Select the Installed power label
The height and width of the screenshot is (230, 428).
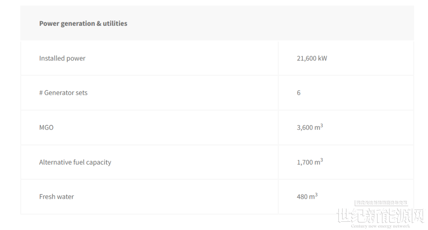point(62,58)
